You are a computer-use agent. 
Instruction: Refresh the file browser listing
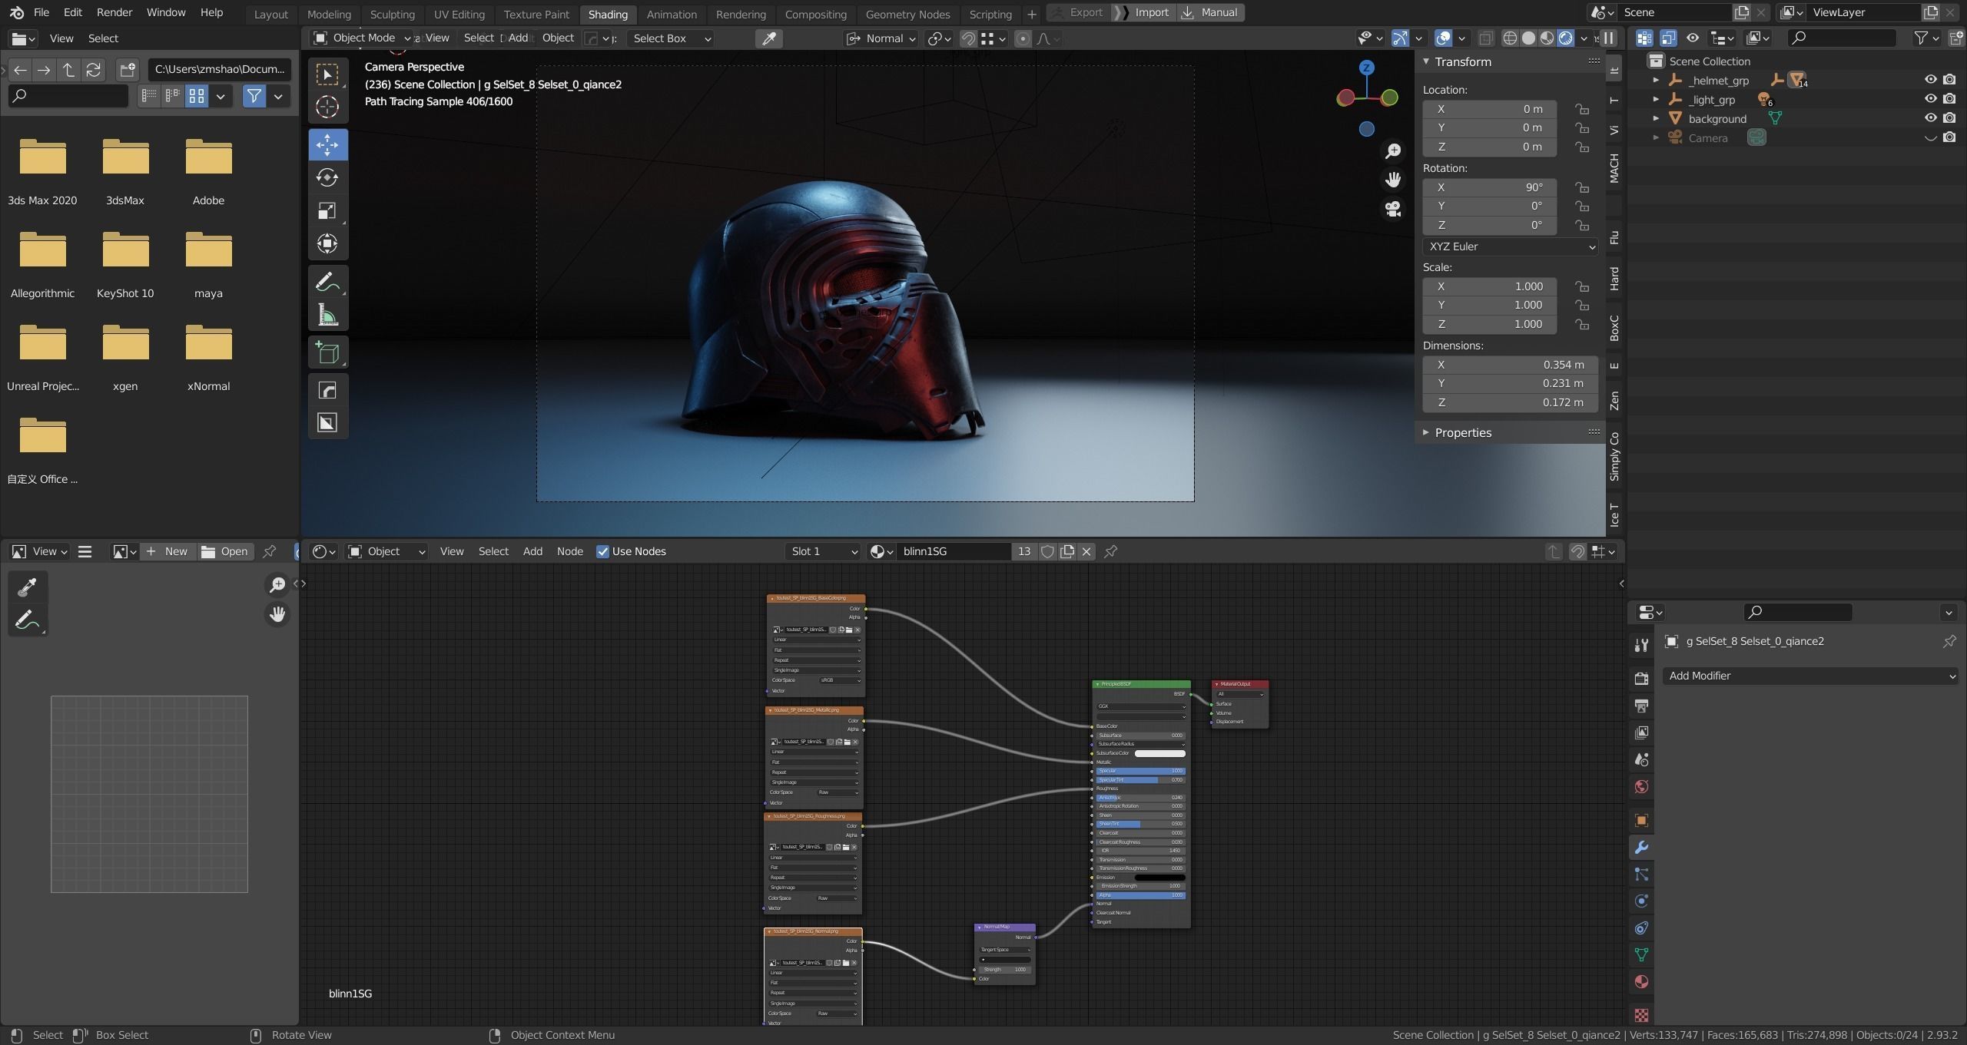(x=94, y=70)
